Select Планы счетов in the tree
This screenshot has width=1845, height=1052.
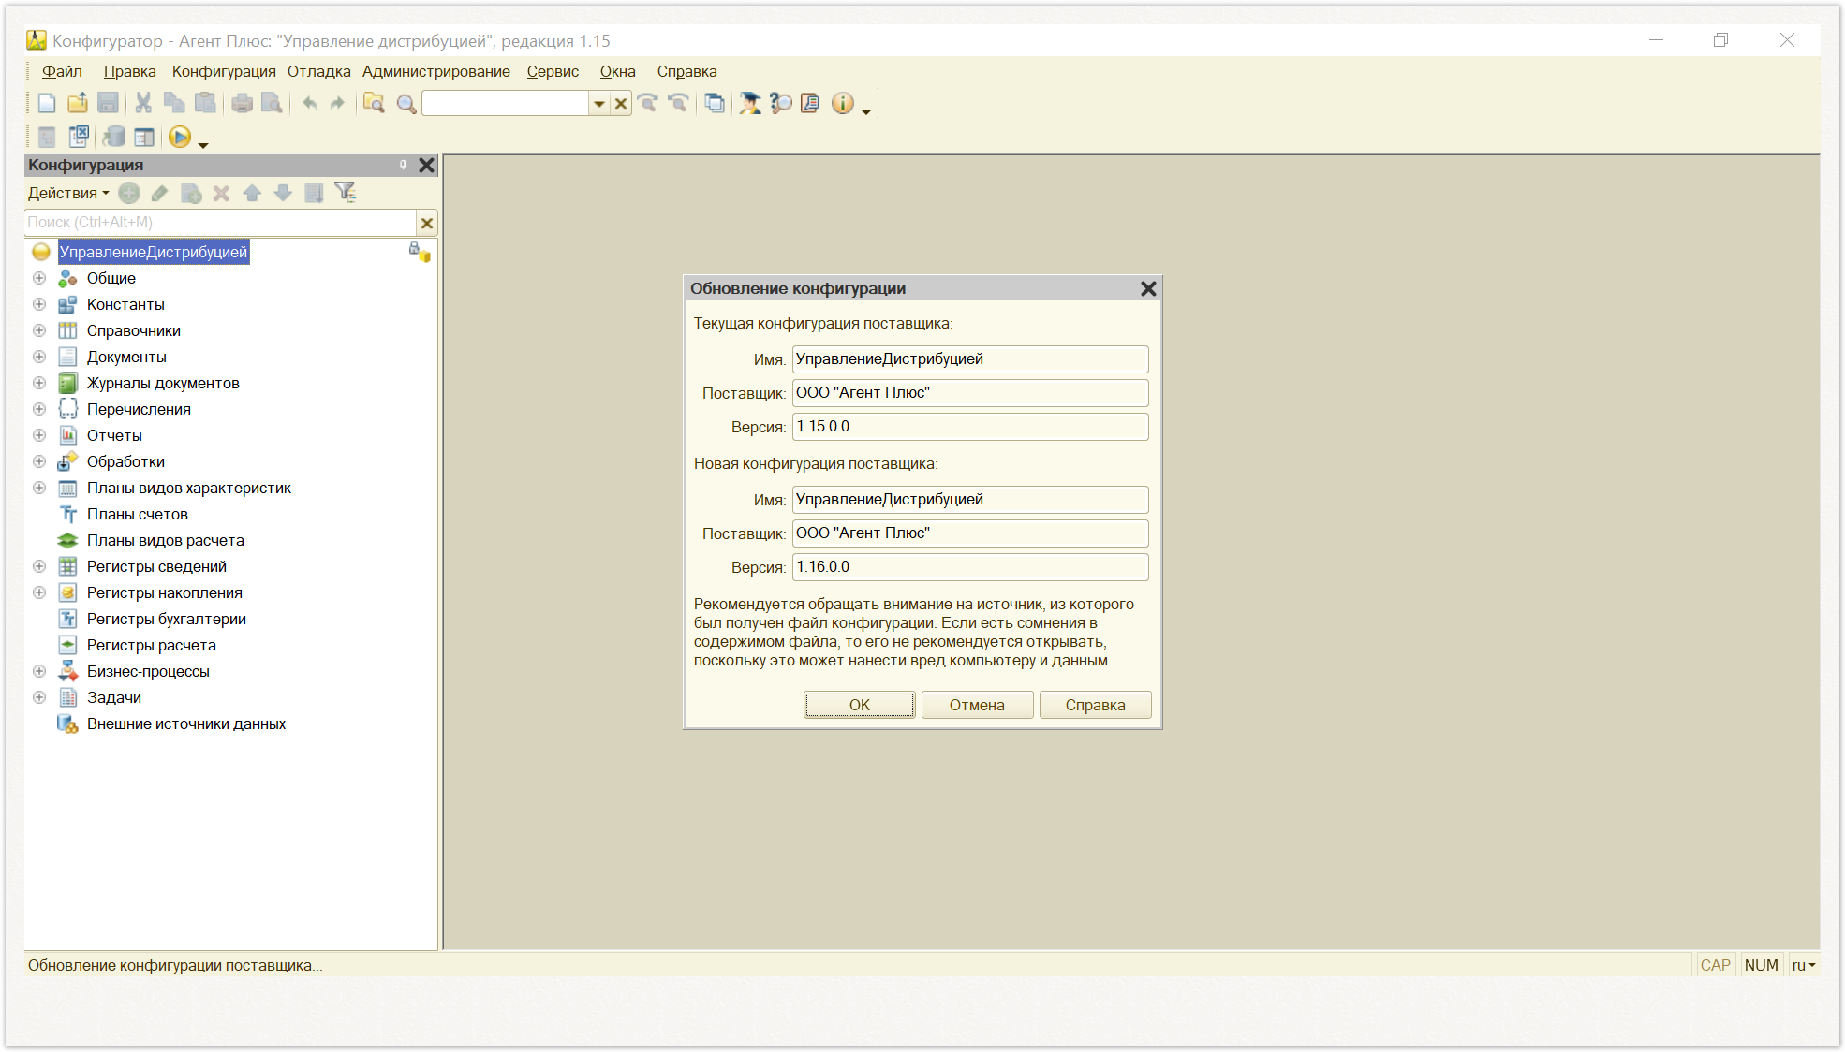(137, 514)
